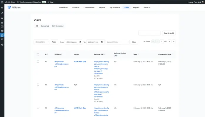Screen dimensions: 205x117
Task: Check the checkbox for visit 30
Action: (38, 61)
